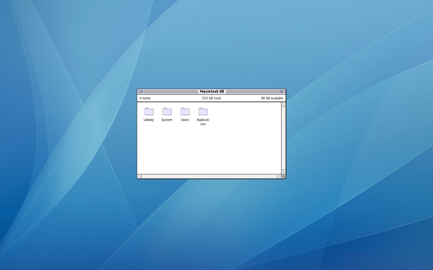Click the resize grip icon in window corner
This screenshot has width=433, height=270.
284,176
